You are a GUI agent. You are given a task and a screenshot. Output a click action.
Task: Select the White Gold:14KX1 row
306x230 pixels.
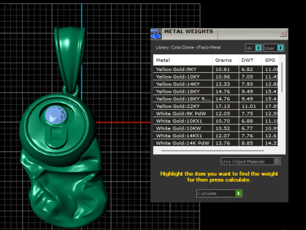point(215,135)
